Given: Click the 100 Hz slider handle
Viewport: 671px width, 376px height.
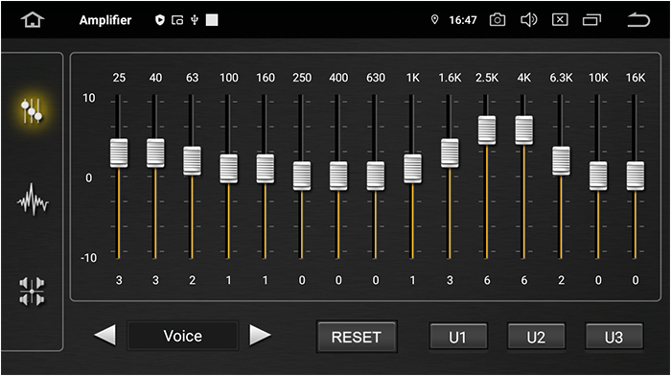Looking at the screenshot, I should (228, 169).
